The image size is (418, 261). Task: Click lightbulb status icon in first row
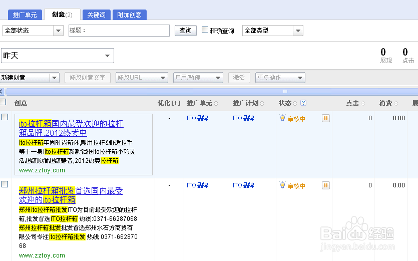point(282,118)
